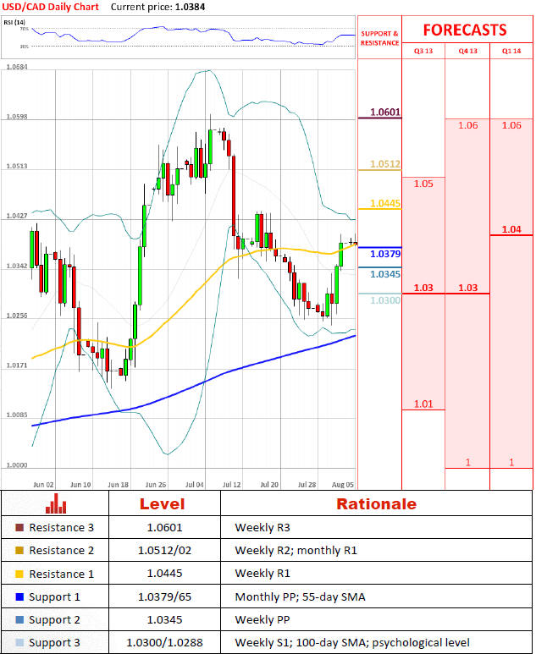Click the 1.05 value in Q3 13 column

423,184
